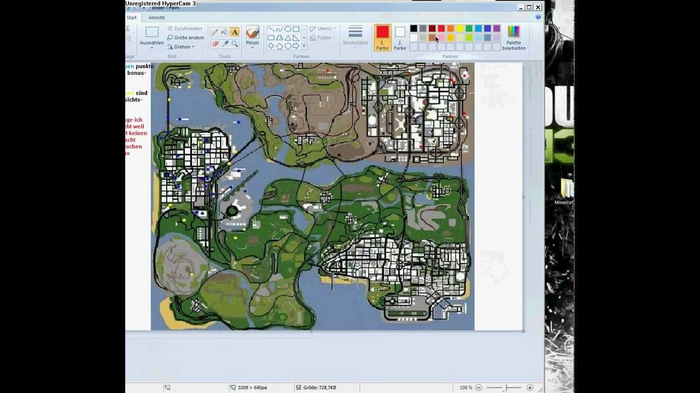
Task: Select the Text tool
Action: click(235, 32)
